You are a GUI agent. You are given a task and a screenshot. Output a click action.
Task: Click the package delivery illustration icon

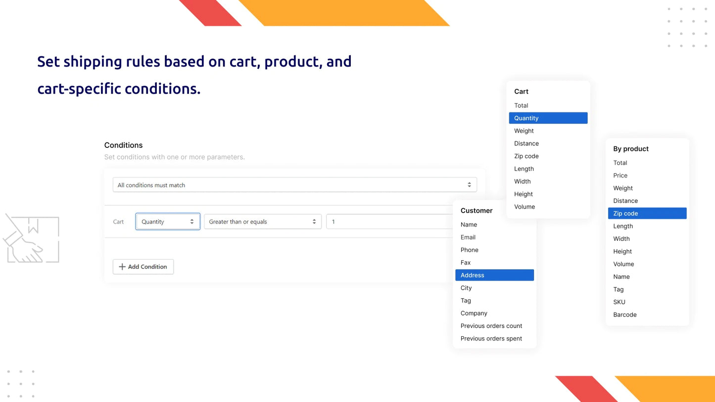coord(31,238)
